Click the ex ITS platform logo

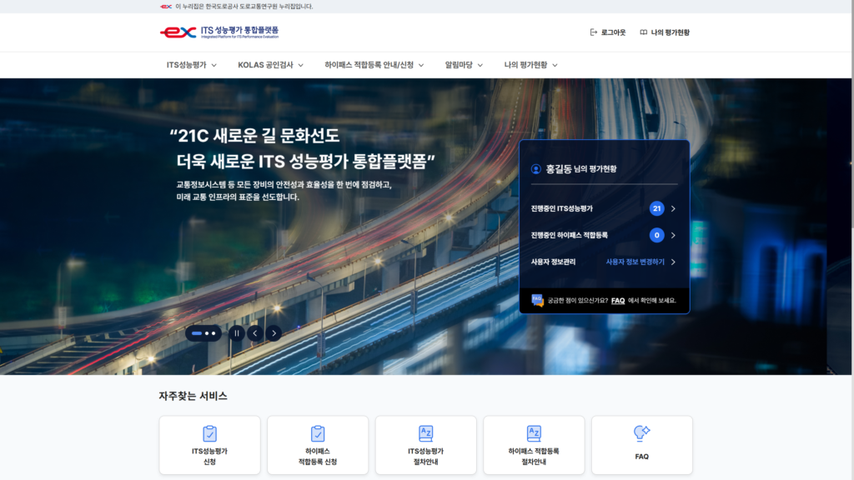pos(219,32)
